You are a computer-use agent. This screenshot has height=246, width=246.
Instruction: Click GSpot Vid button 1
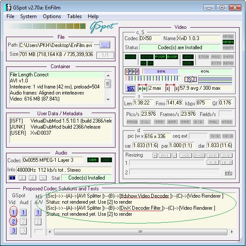point(13,212)
